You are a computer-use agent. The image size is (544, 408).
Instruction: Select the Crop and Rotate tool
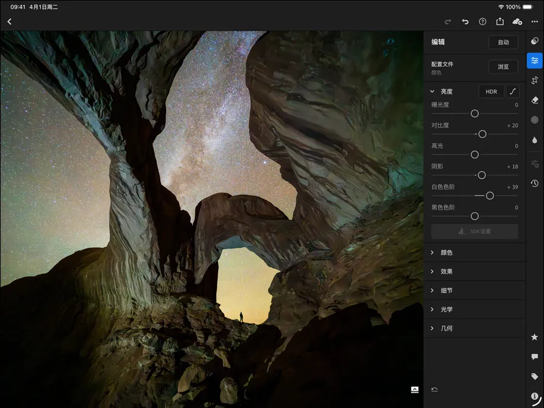tap(535, 80)
